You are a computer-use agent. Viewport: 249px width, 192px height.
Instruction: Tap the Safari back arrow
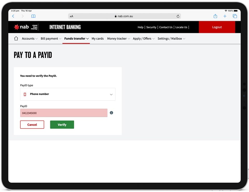click(x=13, y=16)
